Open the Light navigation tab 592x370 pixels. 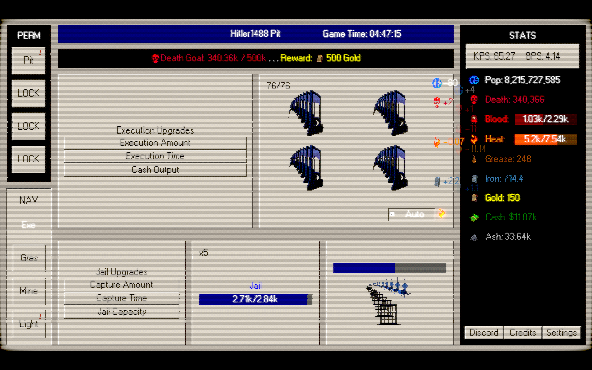tap(29, 324)
